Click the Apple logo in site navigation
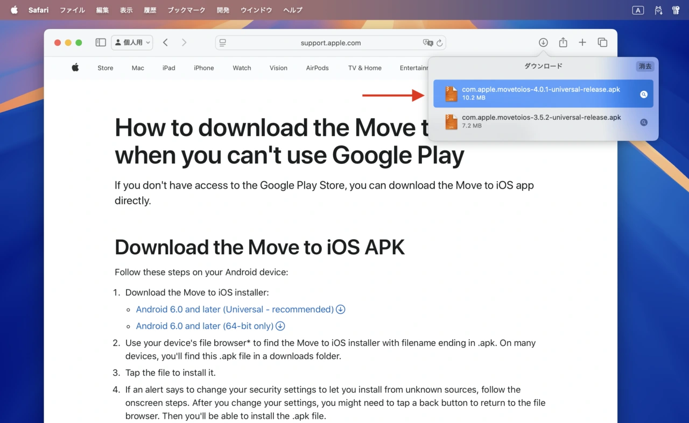 (x=75, y=68)
